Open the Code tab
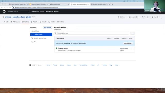This screenshot has height=93, width=165. coord(6,22)
